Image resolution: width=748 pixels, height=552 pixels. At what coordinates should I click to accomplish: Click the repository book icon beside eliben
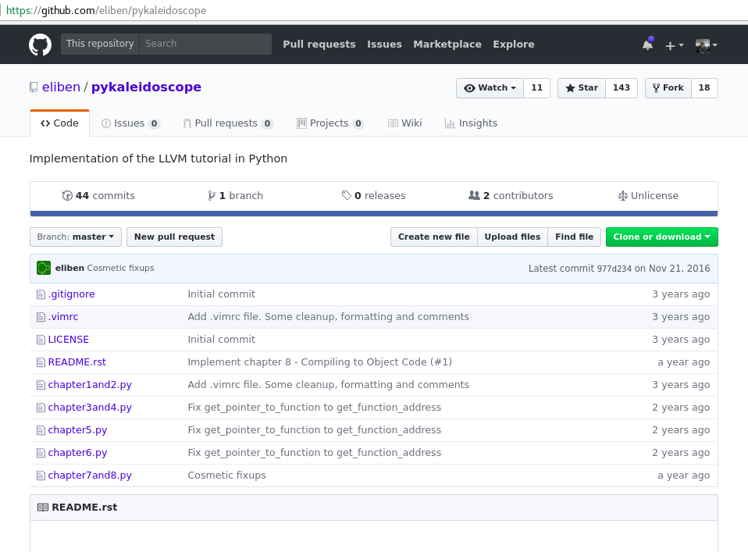click(34, 87)
